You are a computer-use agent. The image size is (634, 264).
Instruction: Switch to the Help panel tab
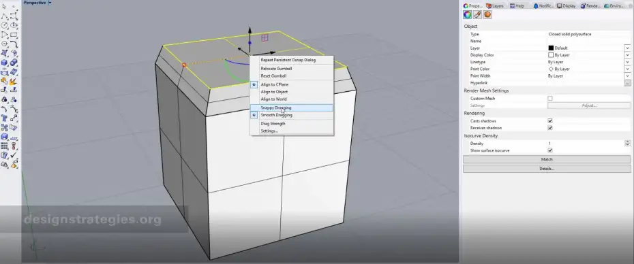coord(517,6)
